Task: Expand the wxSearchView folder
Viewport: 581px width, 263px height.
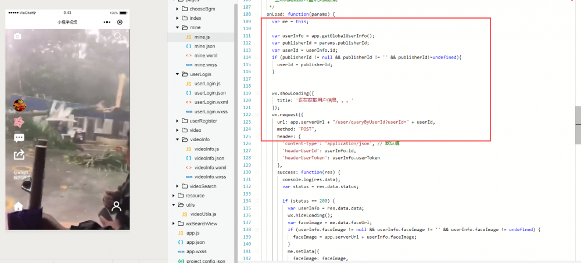Action: tap(173, 224)
